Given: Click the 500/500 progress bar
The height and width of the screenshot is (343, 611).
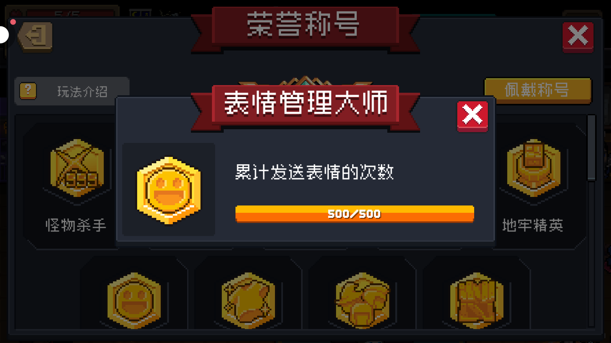Looking at the screenshot, I should 355,214.
